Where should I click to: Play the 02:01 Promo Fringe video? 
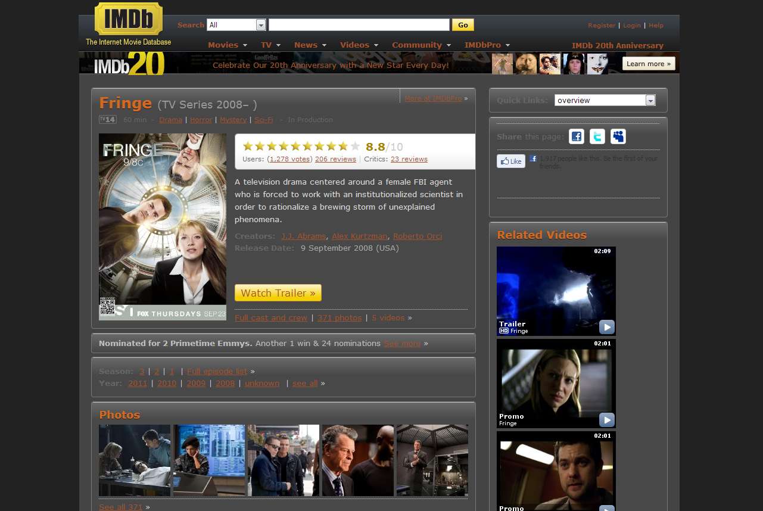[556, 384]
